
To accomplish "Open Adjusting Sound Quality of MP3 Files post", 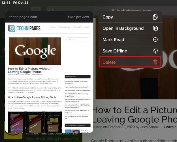I will click(x=77, y=112).
